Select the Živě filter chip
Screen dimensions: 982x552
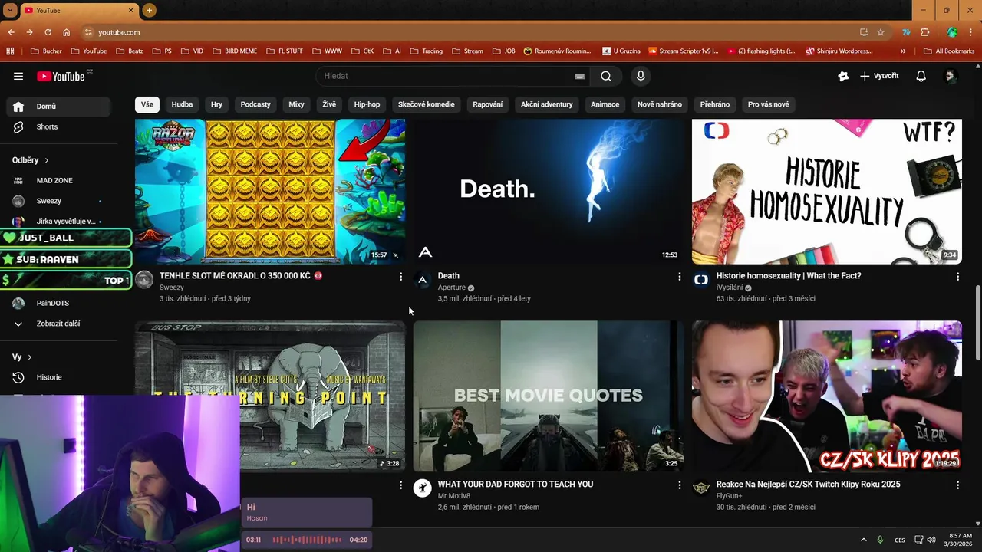point(329,104)
